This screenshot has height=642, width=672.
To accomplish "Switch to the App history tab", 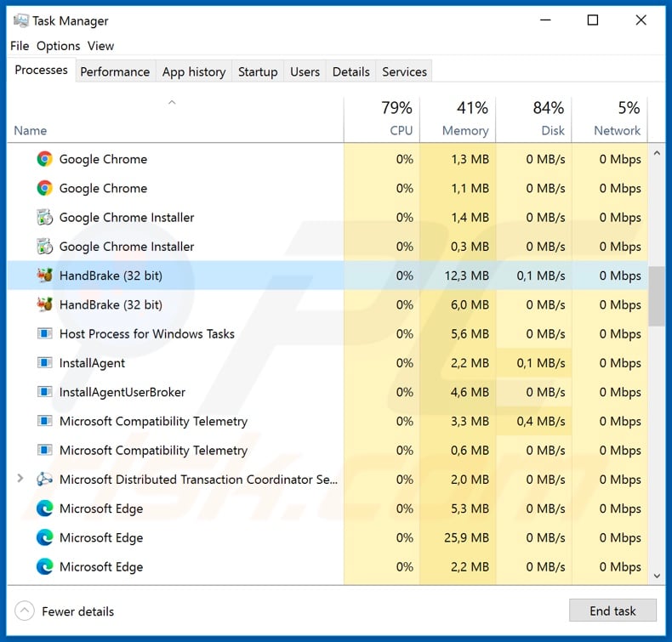I will (x=194, y=71).
